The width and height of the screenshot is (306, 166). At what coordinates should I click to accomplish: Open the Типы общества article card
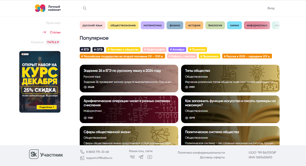[x=230, y=79]
